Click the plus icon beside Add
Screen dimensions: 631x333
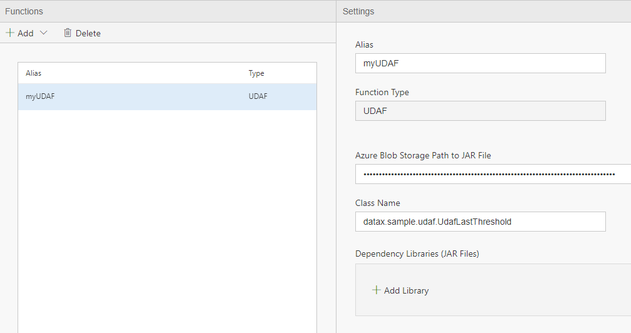coord(10,33)
